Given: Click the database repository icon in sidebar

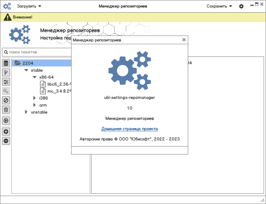Looking at the screenshot, I should pyautogui.click(x=6, y=63).
